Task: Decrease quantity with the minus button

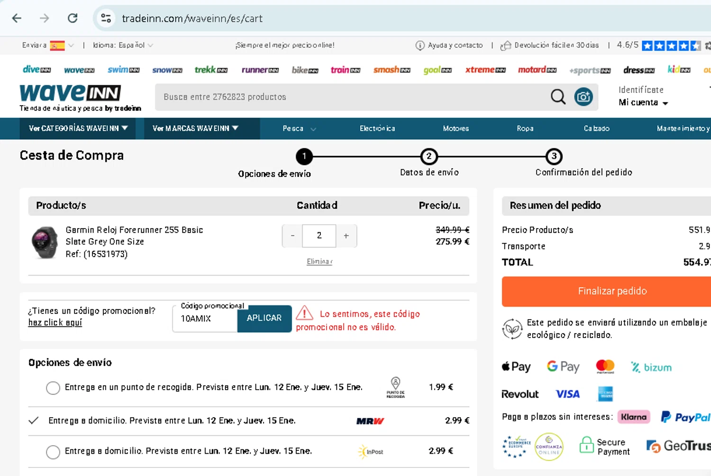Action: point(292,236)
